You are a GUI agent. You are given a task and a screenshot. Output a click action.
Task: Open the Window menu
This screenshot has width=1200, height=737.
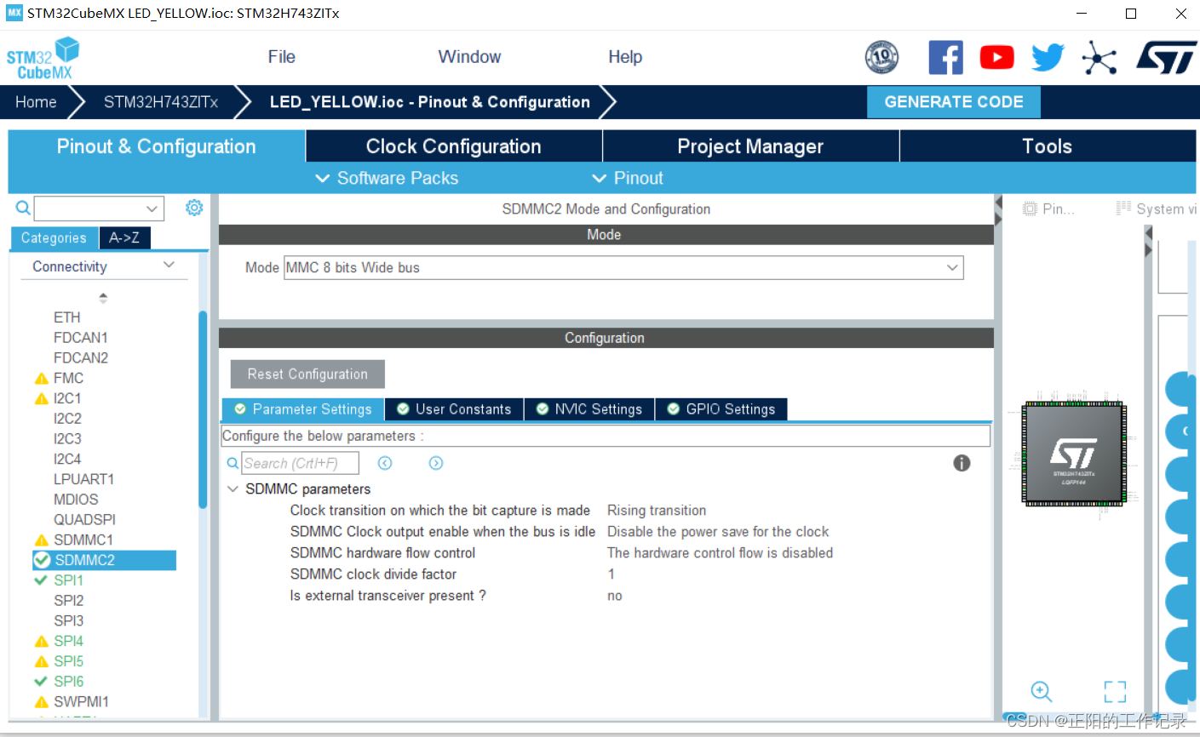pos(469,57)
